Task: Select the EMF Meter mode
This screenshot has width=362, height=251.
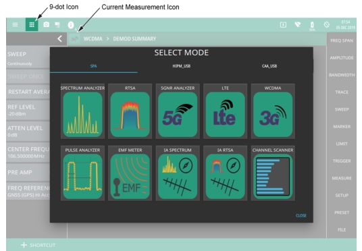Action: (x=130, y=176)
